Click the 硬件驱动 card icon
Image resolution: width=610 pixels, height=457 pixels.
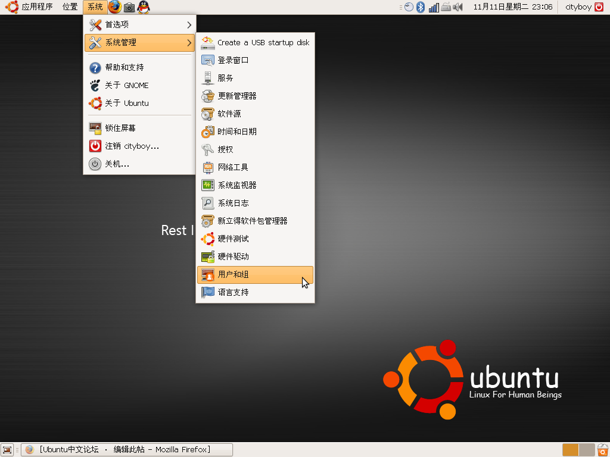[x=208, y=257]
